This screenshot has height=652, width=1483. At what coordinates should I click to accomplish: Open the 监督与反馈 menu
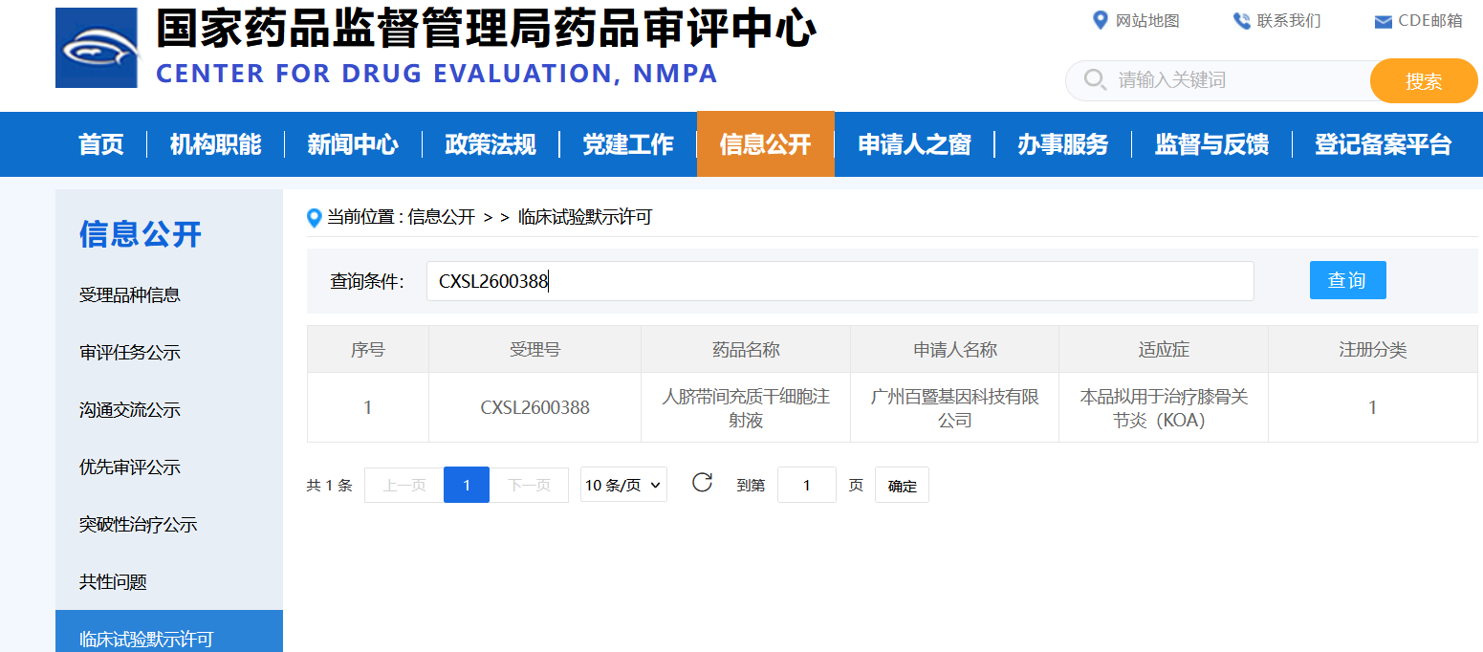tap(1212, 144)
